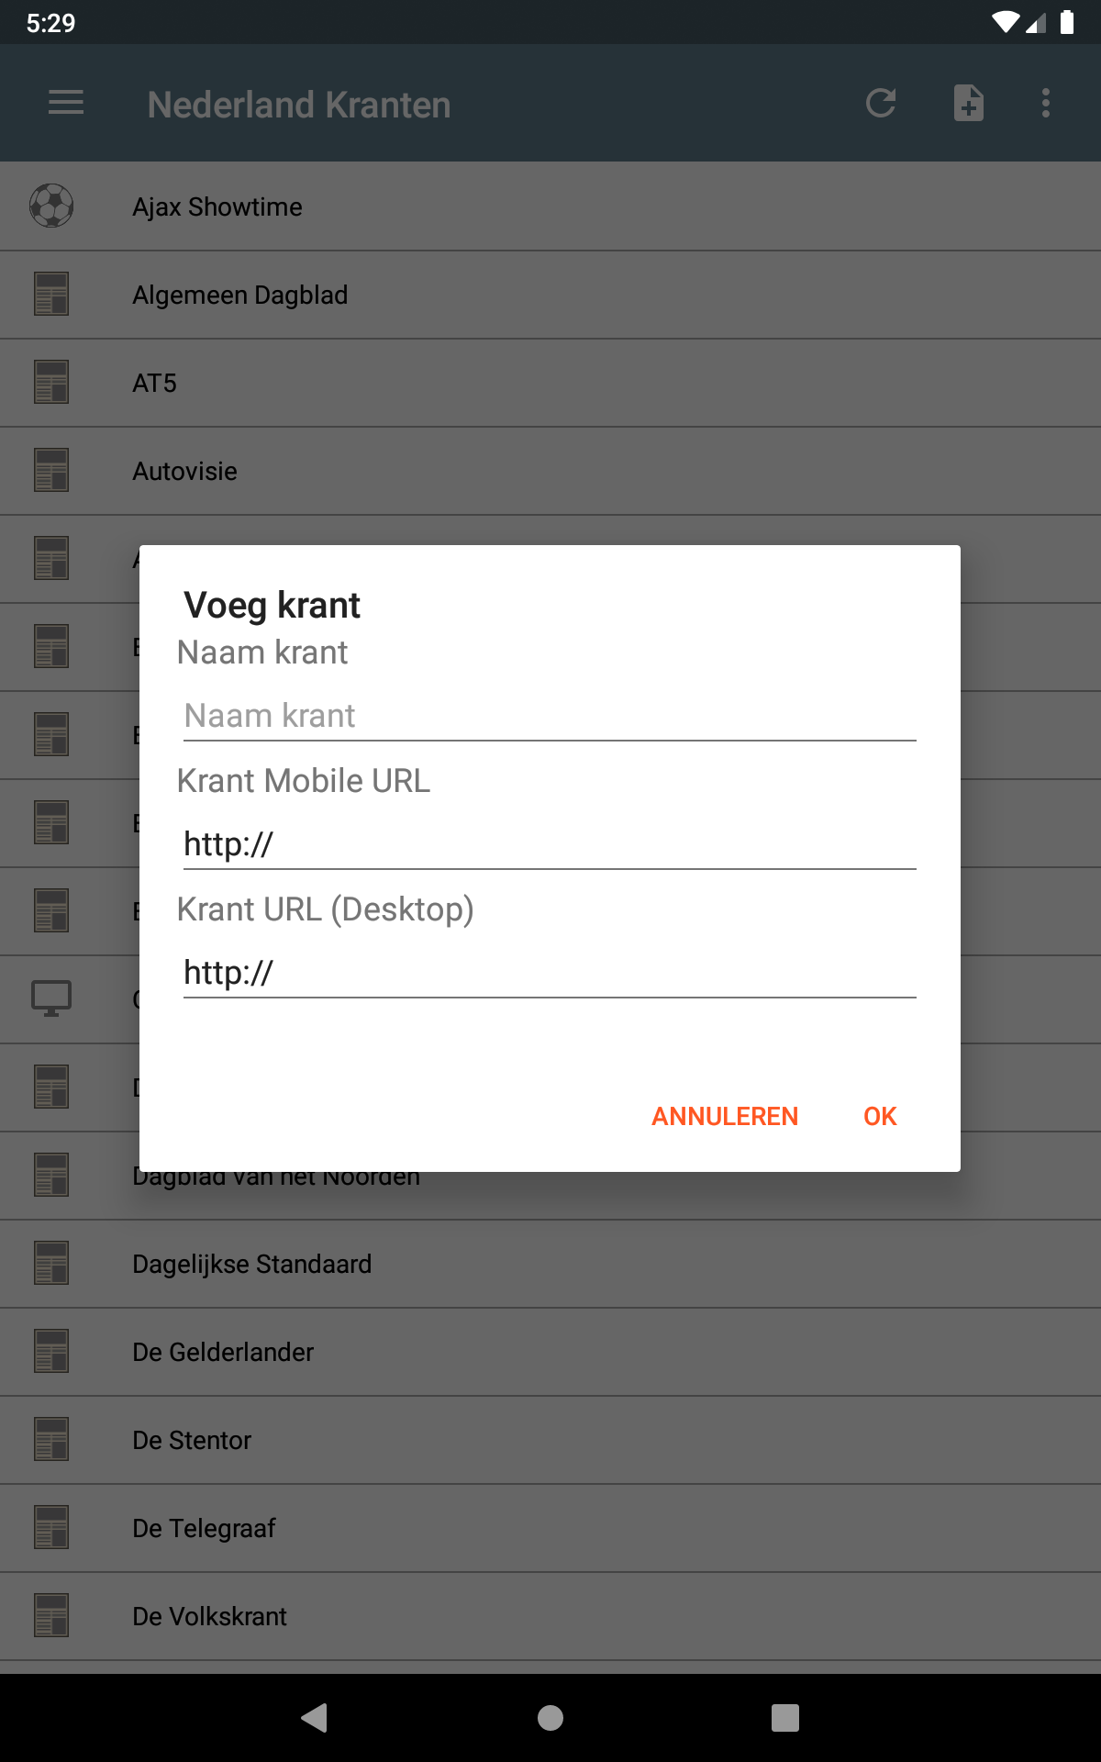Tap the soccer ball icon for Ajax Showtime
1101x1762 pixels.
51,206
